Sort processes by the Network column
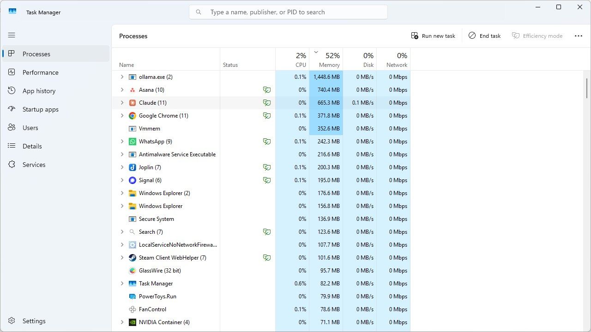 pos(393,59)
